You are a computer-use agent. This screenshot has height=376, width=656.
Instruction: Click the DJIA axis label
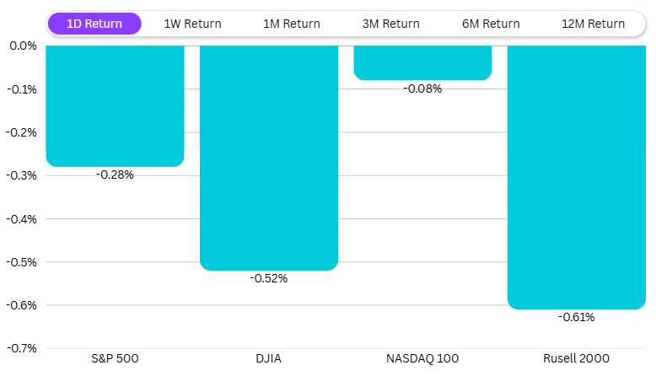269,358
